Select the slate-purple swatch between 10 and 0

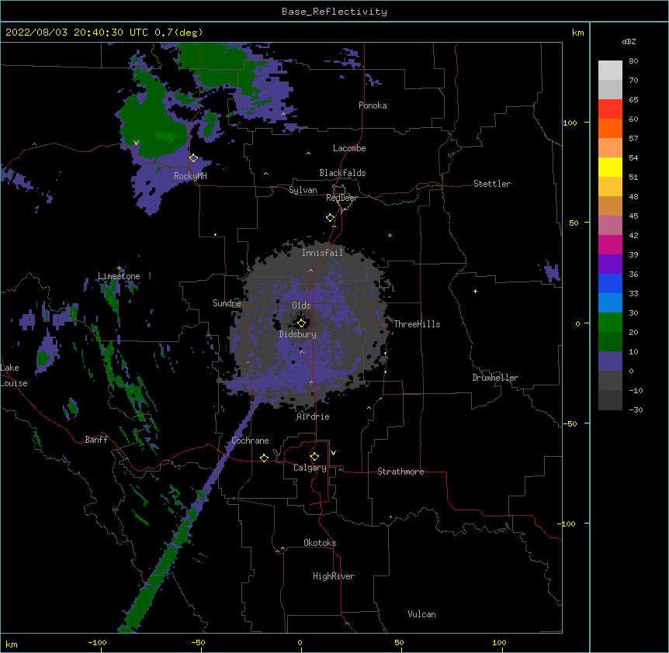pos(610,361)
